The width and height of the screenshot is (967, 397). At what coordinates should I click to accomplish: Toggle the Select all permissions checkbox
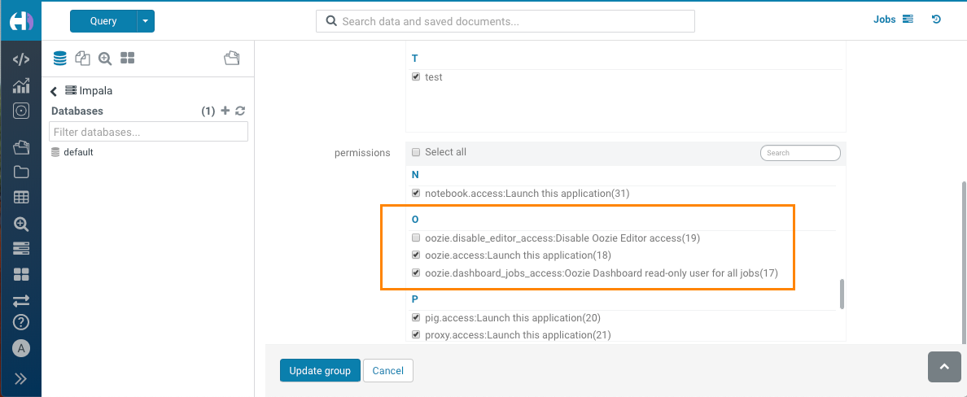point(416,152)
